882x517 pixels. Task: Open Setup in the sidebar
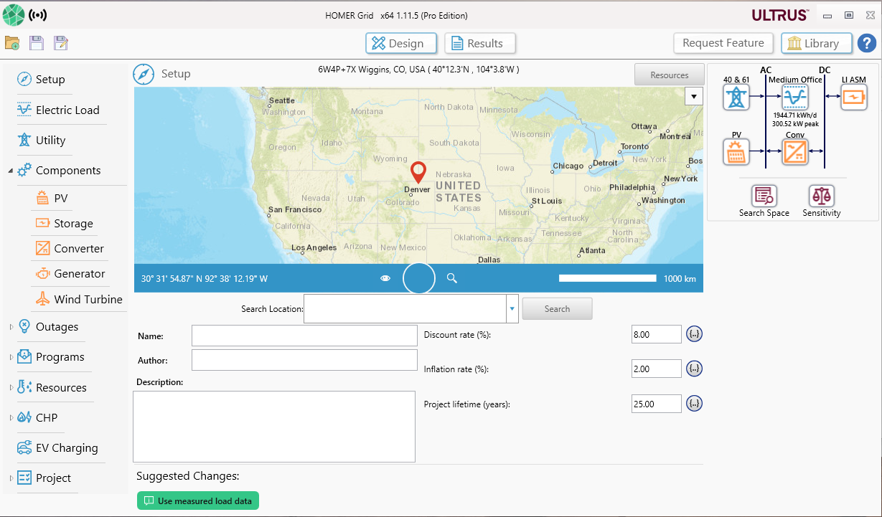point(41,79)
